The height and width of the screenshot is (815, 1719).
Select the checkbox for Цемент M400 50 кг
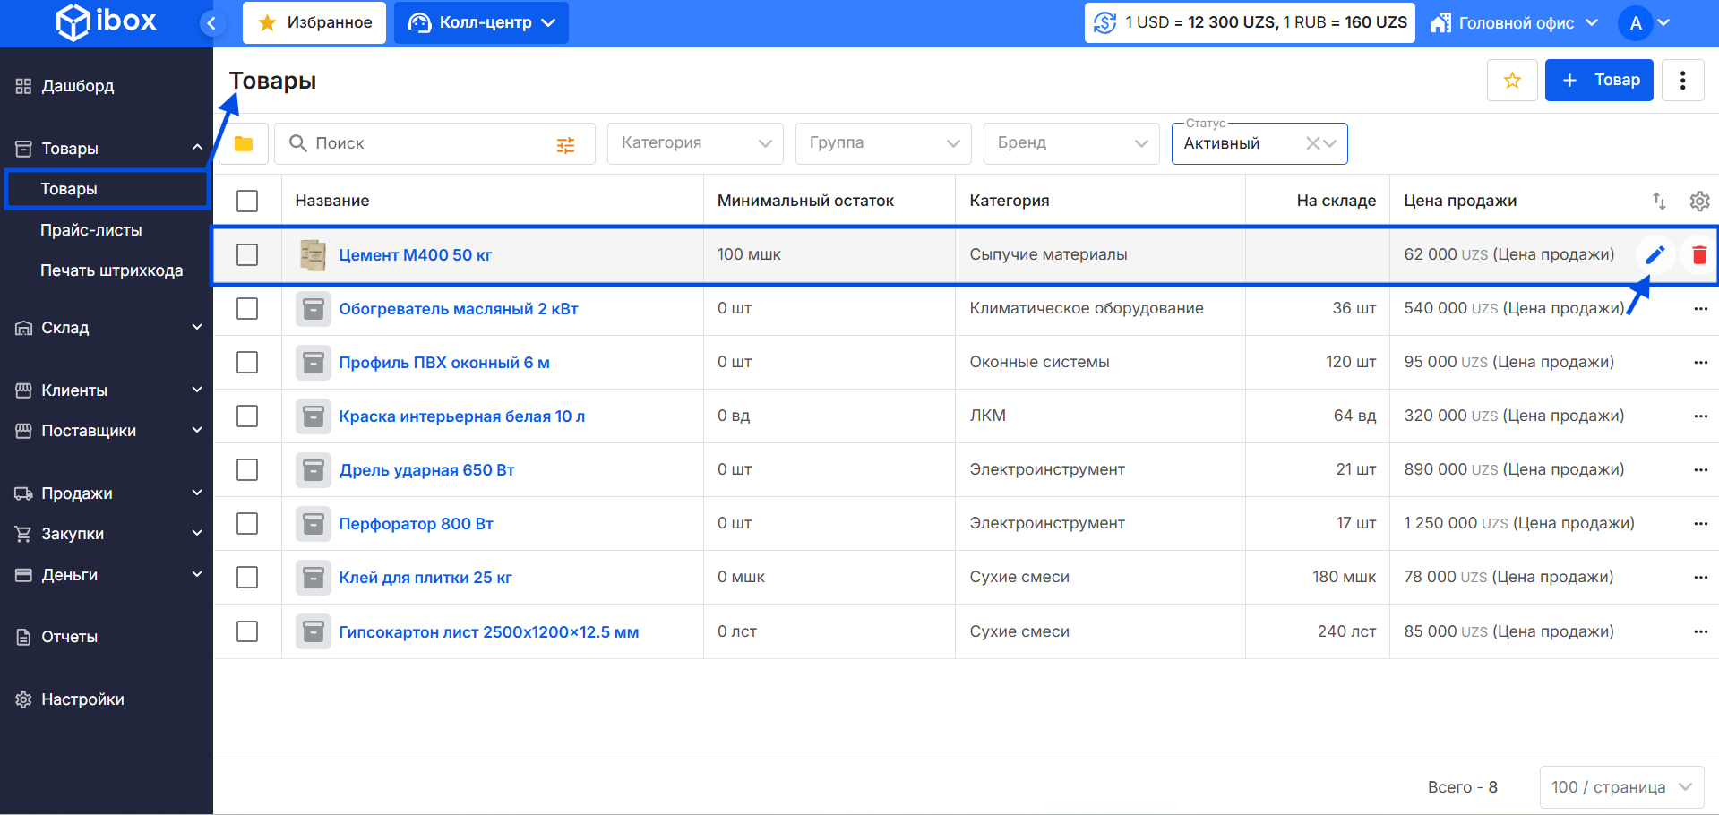[x=247, y=255]
